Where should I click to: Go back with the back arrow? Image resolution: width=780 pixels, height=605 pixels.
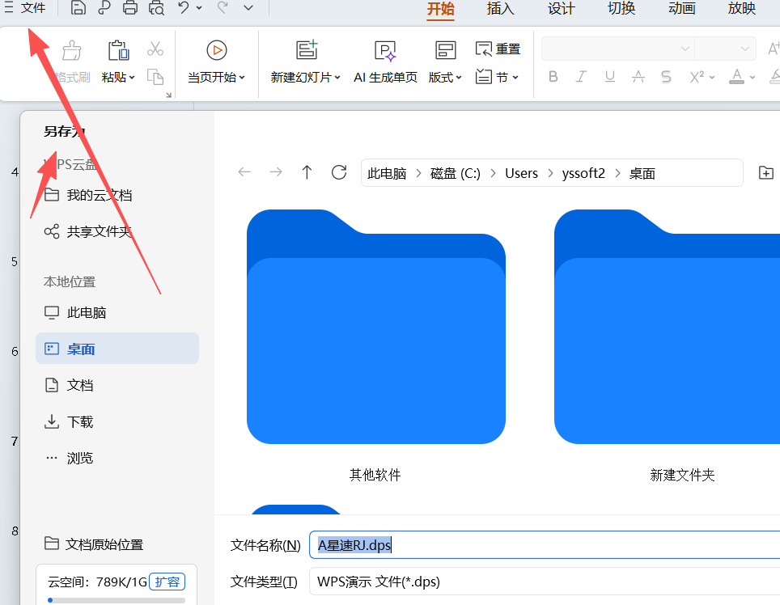[x=244, y=172]
